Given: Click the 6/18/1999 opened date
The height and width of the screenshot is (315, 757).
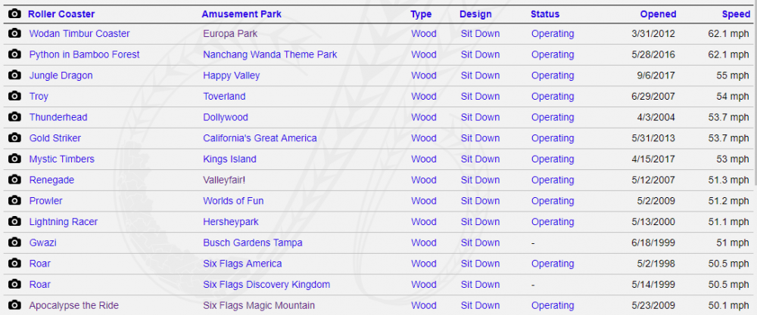Looking at the screenshot, I should pos(654,242).
